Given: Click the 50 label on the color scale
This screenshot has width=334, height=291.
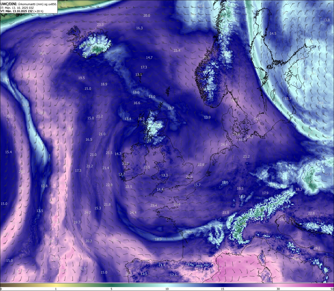Looking at the screenshot, I should pos(332,289).
